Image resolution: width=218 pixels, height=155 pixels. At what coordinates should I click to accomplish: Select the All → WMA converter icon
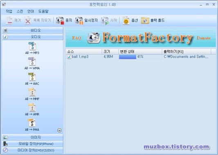pyautogui.click(x=32, y=62)
